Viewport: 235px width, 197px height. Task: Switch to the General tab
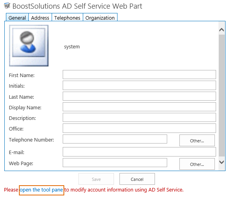click(17, 18)
